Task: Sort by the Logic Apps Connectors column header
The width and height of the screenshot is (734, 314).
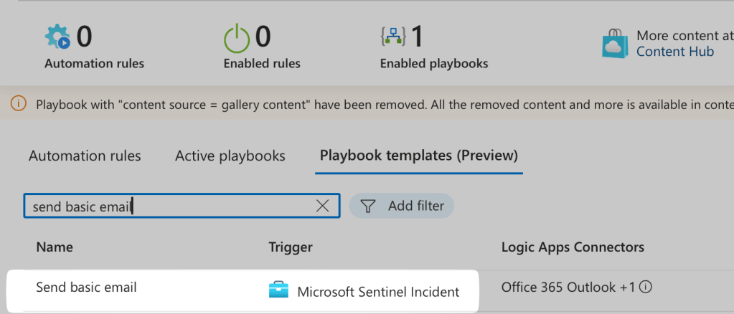Action: (573, 247)
